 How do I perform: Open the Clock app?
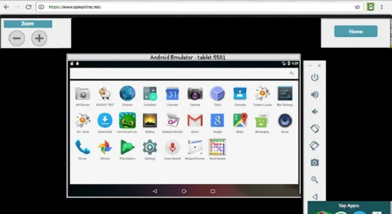click(217, 94)
